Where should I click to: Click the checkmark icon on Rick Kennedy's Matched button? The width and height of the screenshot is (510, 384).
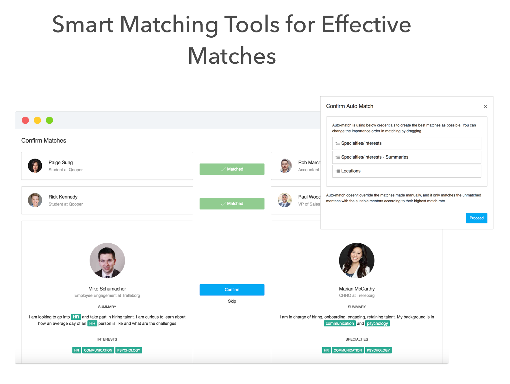[223, 203]
